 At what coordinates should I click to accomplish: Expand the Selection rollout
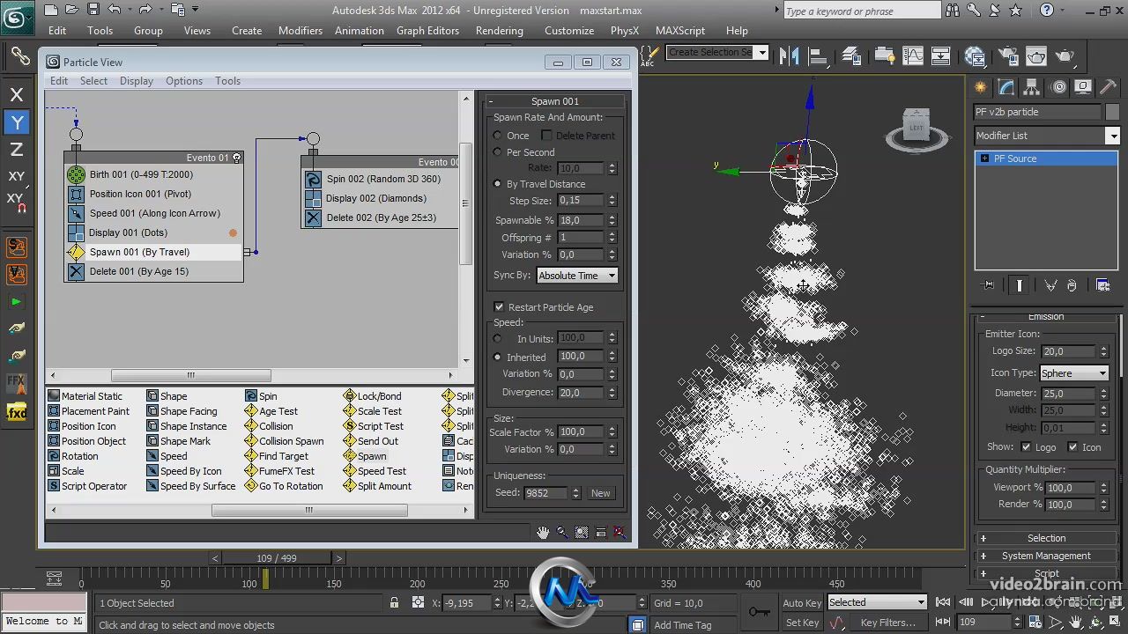tap(1046, 538)
